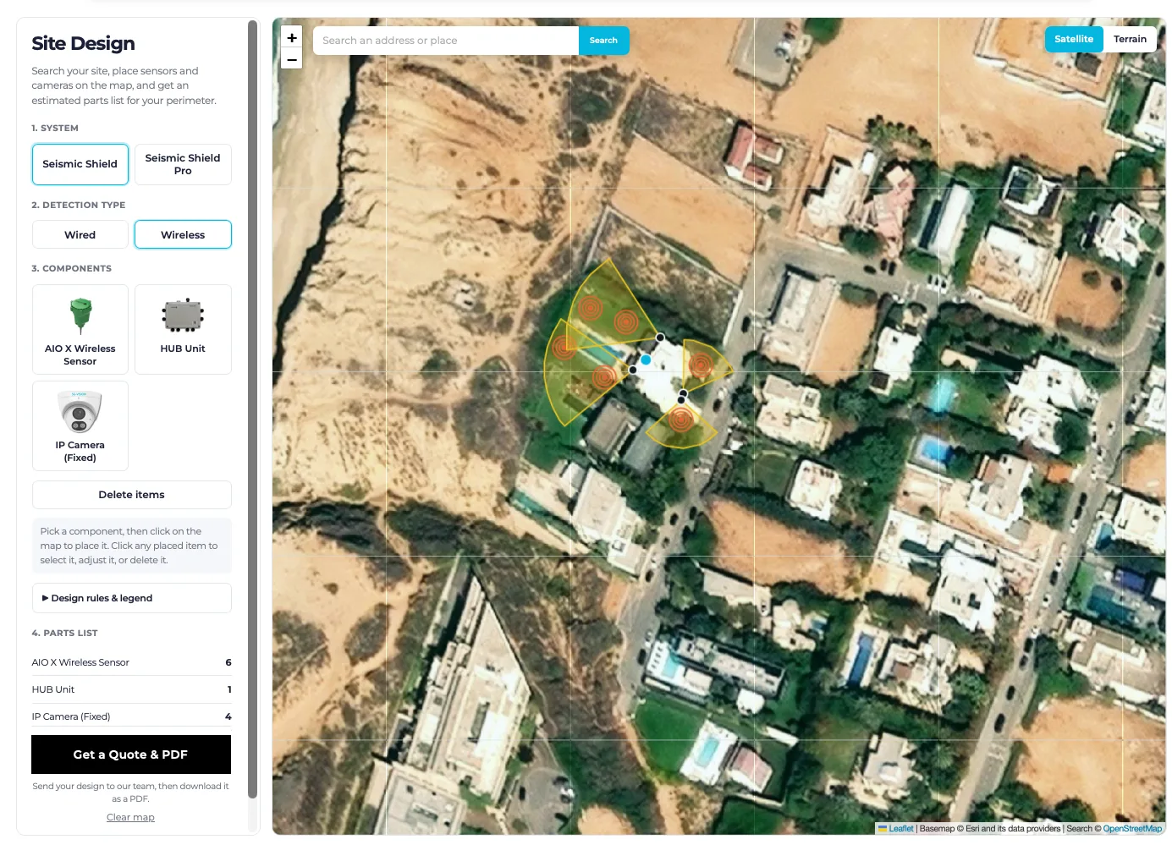Focus the address search field

(x=446, y=41)
